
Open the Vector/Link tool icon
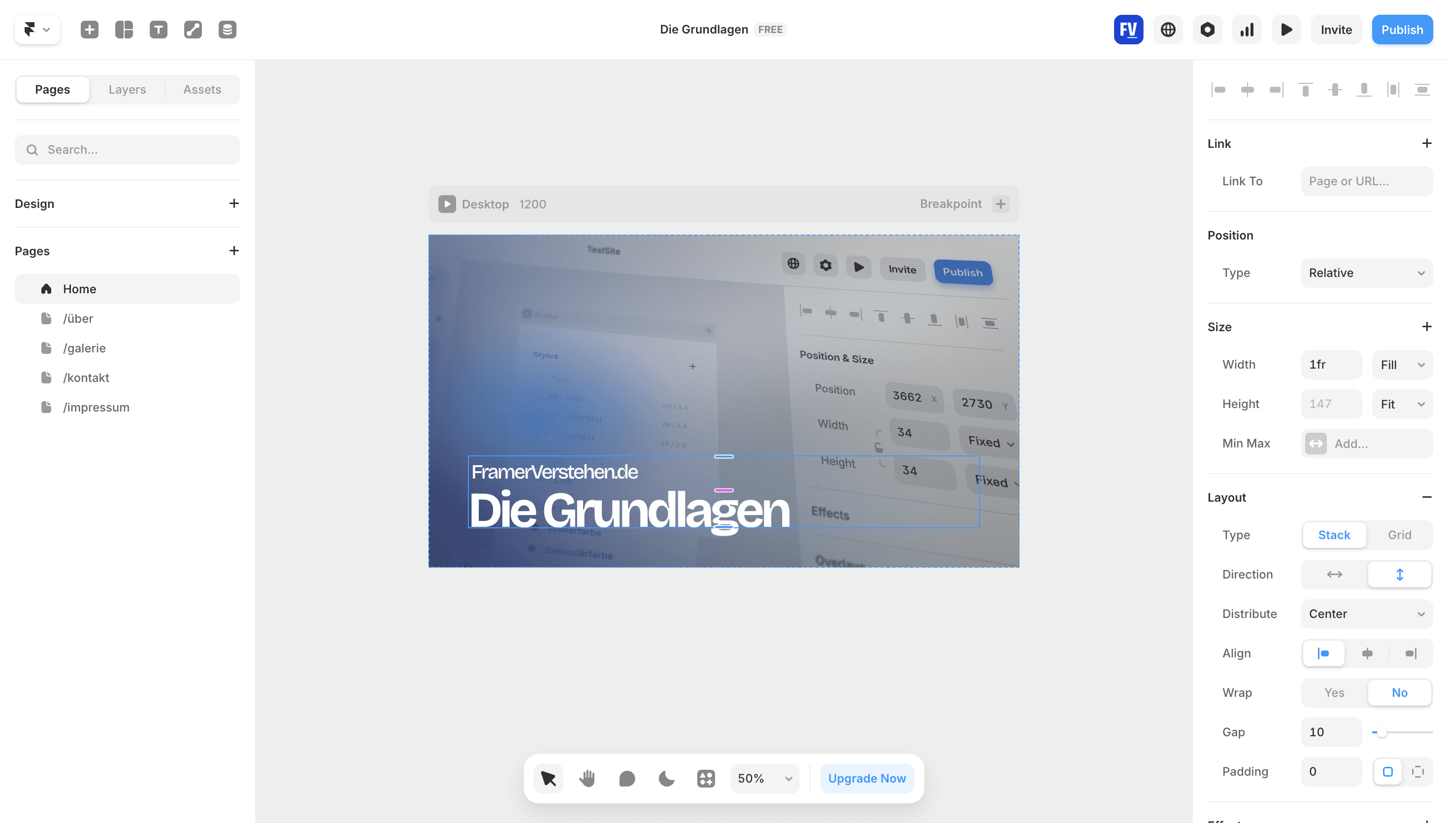pos(193,30)
